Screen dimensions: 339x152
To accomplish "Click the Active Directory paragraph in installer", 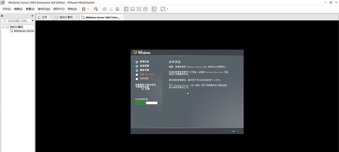I will pyautogui.click(x=198, y=73).
